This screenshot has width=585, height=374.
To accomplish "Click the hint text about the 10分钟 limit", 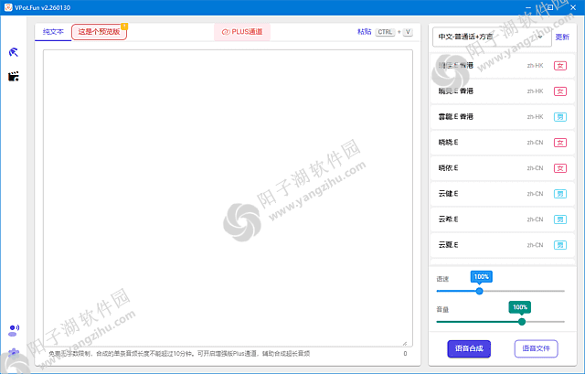I will coord(179,354).
